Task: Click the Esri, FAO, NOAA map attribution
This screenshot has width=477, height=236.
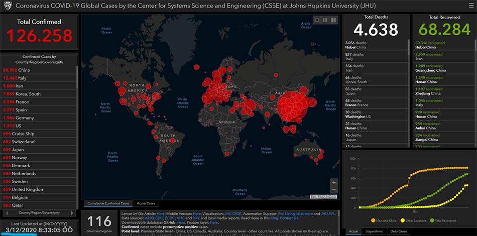Action: click(323, 197)
